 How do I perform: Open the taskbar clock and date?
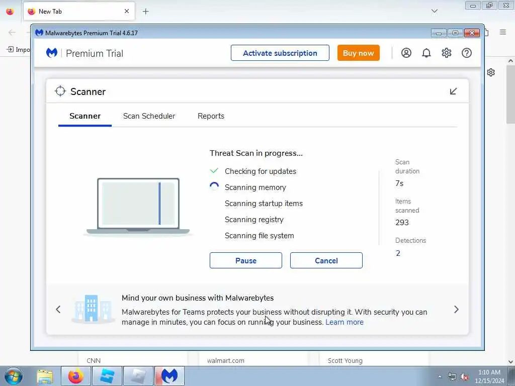(489, 376)
